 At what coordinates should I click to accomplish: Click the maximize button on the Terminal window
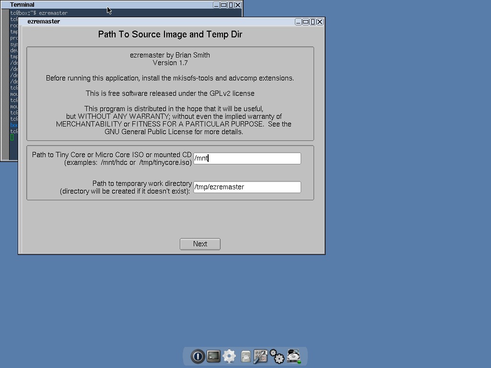click(x=223, y=4)
